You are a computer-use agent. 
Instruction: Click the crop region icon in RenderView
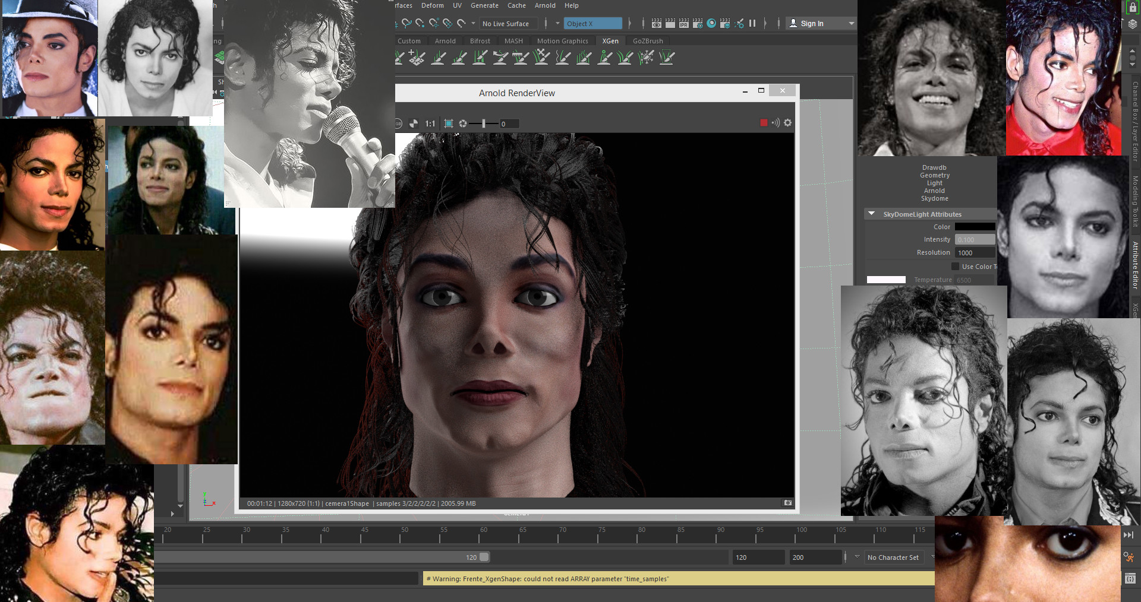[449, 123]
